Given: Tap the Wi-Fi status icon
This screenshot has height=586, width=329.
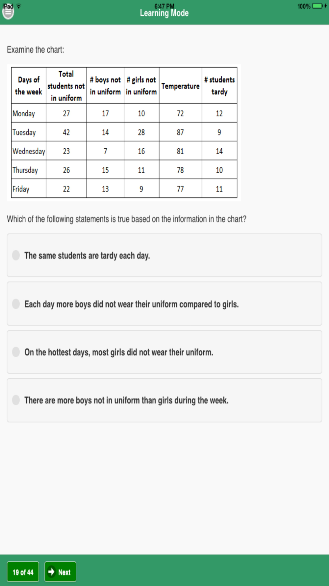Looking at the screenshot, I should click(x=19, y=6).
